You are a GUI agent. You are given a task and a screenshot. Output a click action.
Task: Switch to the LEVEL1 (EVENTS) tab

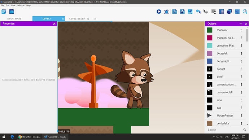pos(79,18)
